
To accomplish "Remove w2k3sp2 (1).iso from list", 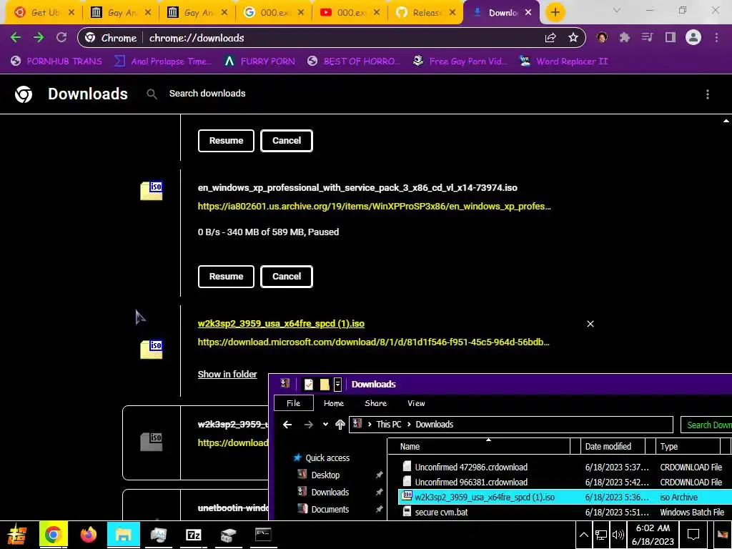I will 590,324.
